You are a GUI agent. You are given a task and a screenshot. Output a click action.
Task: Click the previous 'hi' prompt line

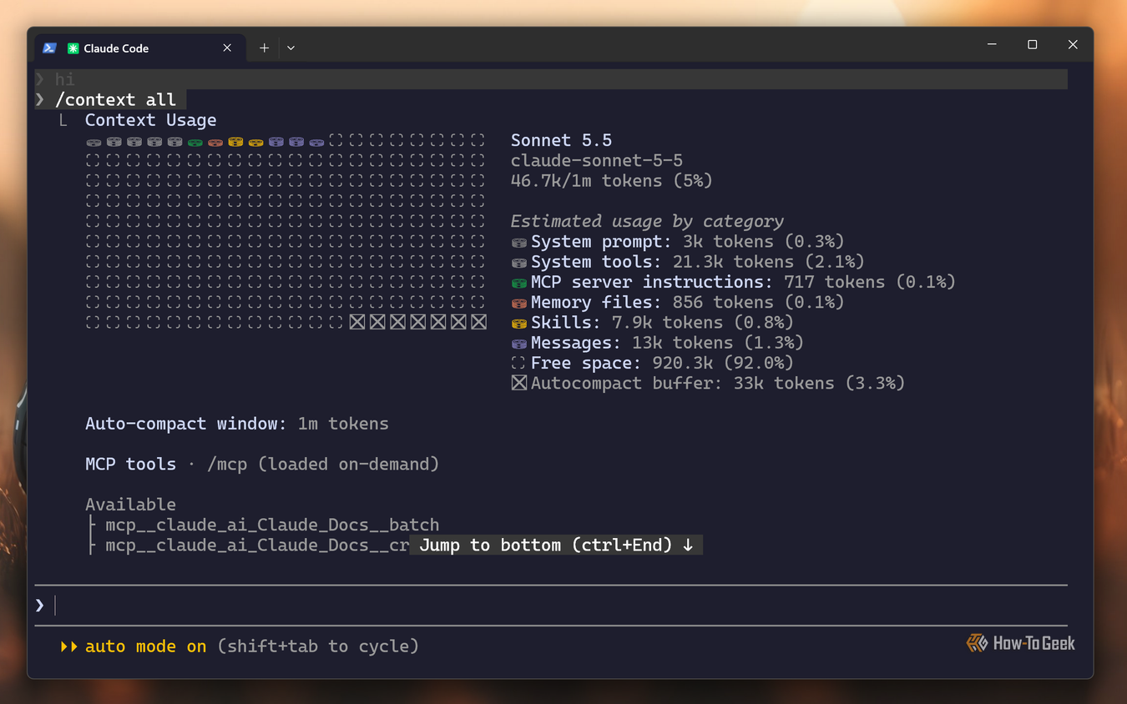pos(551,79)
